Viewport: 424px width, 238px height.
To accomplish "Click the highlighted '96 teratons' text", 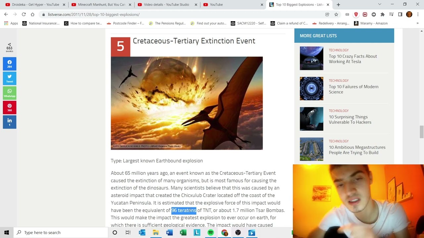I will coord(184,210).
